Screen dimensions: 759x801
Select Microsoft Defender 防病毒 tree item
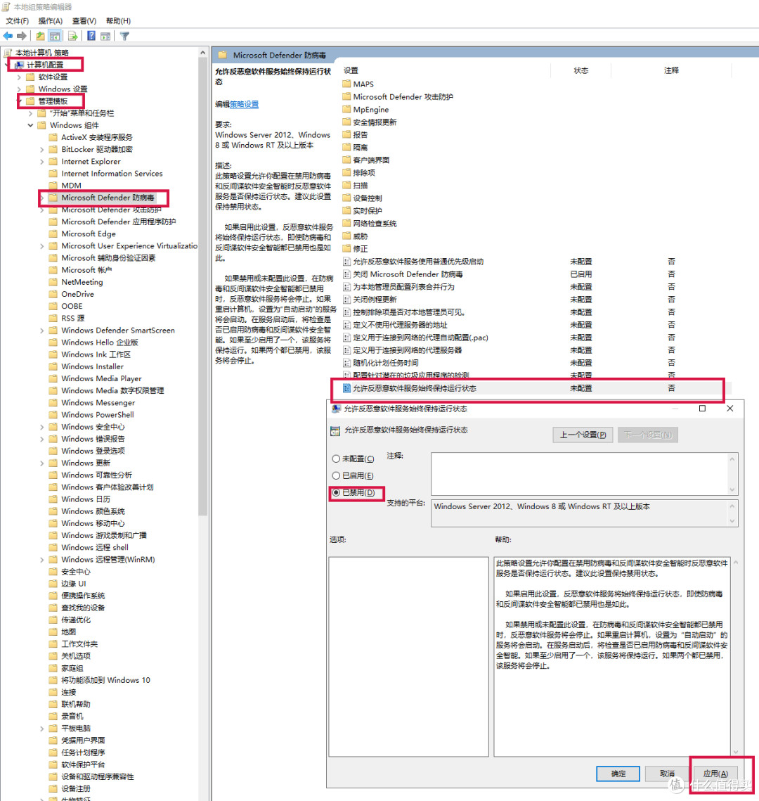click(108, 198)
